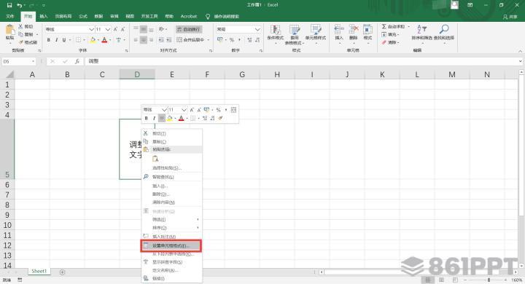The width and height of the screenshot is (525, 284).
Task: Choose Clear Contents in the context menu
Action: (171, 202)
